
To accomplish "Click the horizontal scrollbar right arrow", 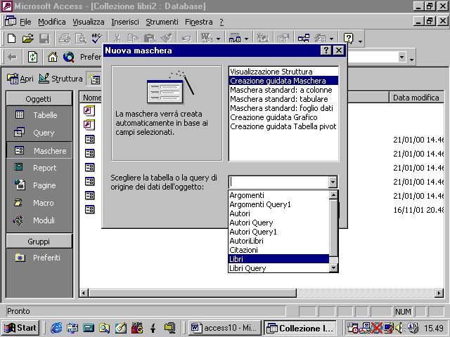I will (439, 293).
